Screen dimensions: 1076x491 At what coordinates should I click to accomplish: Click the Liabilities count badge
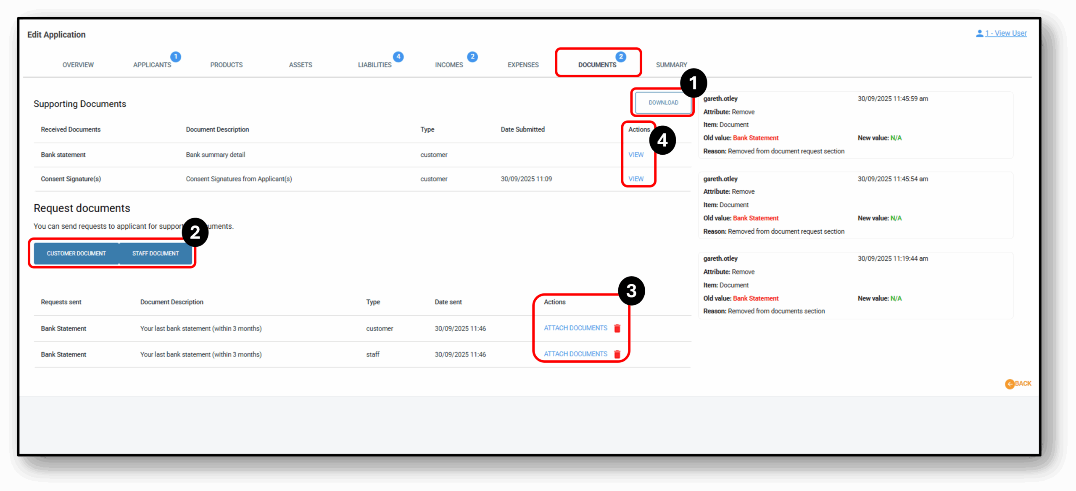click(x=398, y=56)
